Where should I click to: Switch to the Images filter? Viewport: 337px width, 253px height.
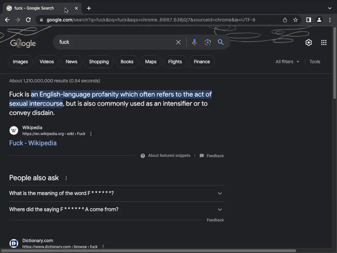pyautogui.click(x=20, y=62)
